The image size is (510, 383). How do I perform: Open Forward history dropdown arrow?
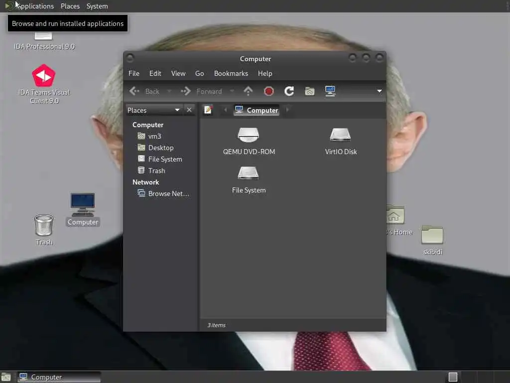coord(232,91)
